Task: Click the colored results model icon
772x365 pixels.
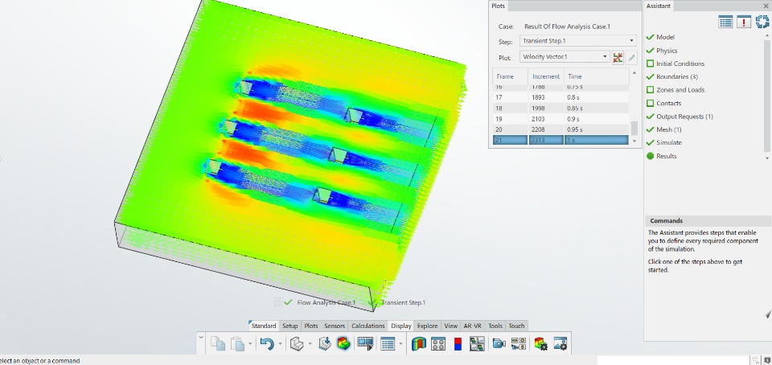Action: 343,343
